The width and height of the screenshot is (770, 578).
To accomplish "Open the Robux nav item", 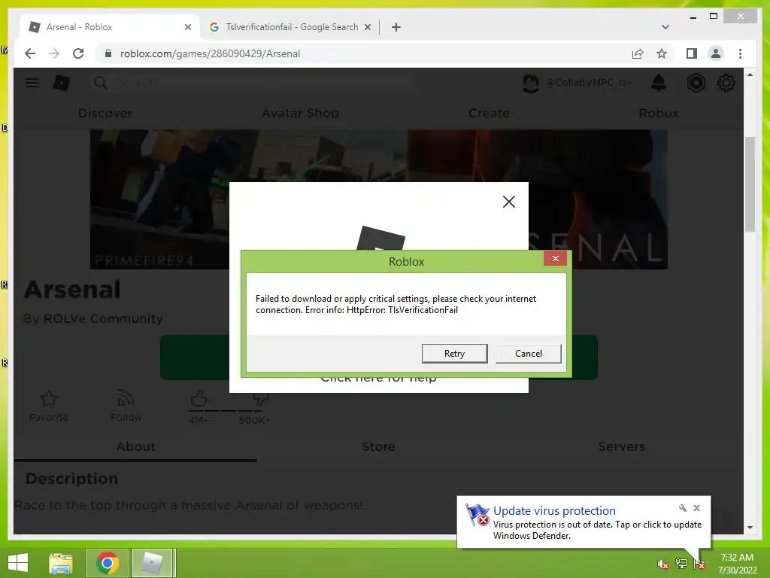I will point(659,113).
